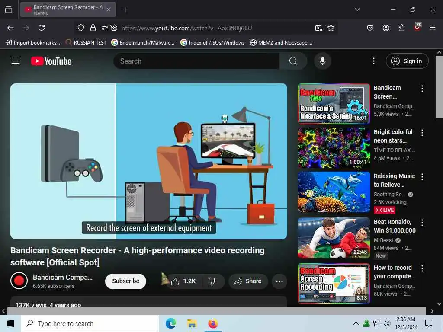Subscribe to Bandicam Company
This screenshot has width=443, height=332.
point(126,281)
